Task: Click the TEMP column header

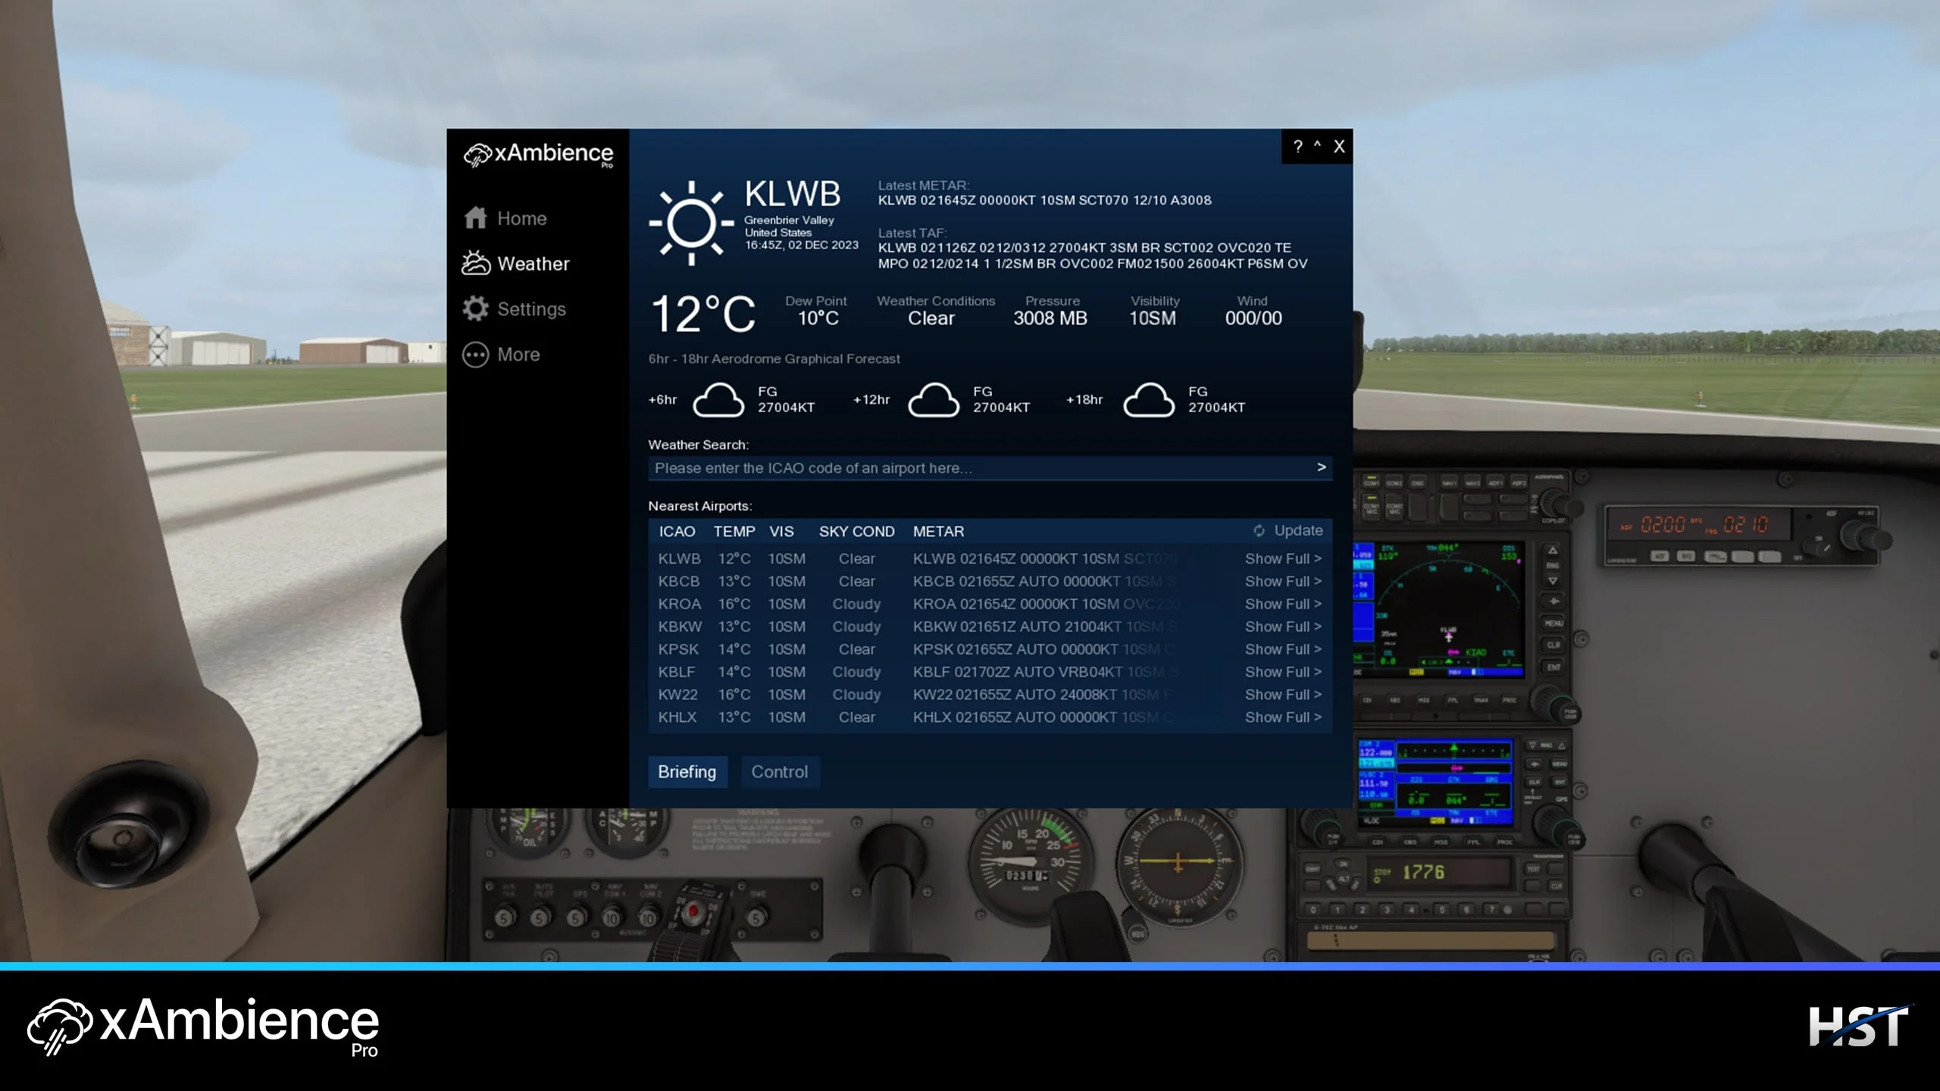Action: point(734,532)
